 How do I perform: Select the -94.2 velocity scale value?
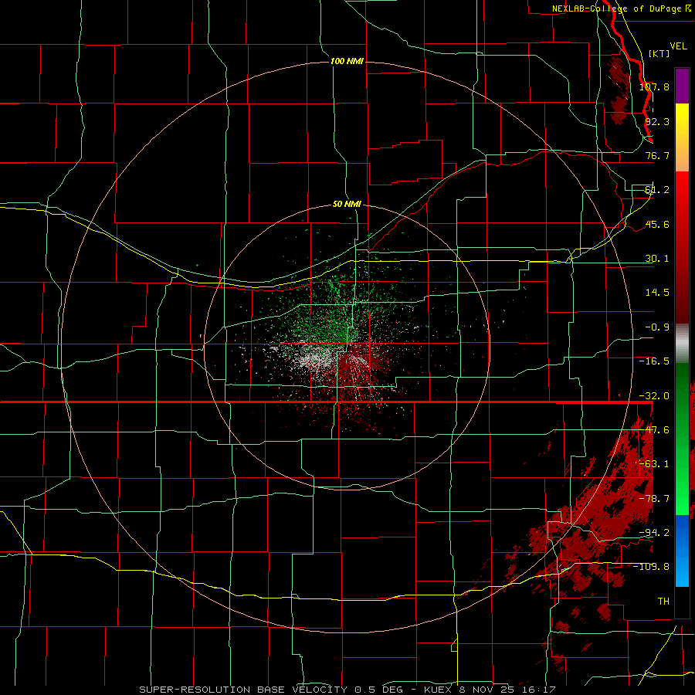click(654, 533)
